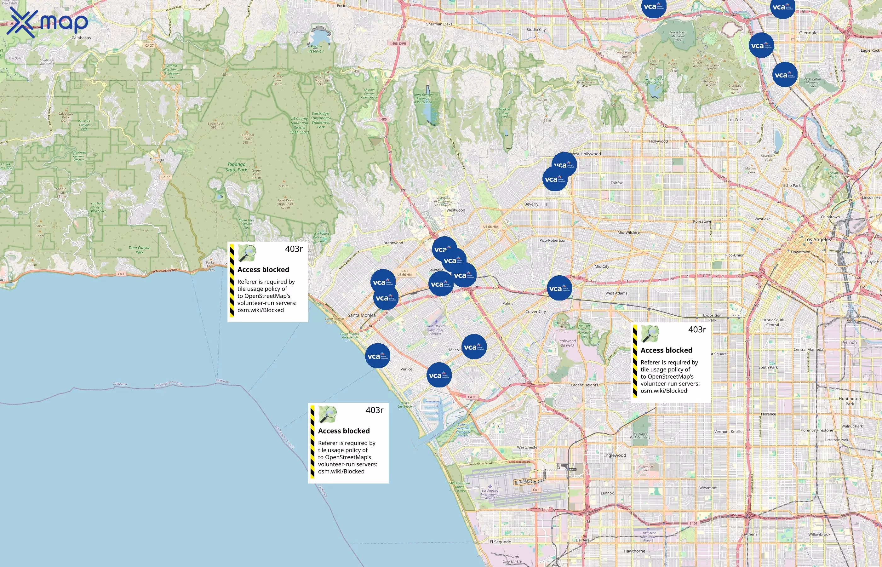Image resolution: width=882 pixels, height=567 pixels.
Task: Click the Topanga State Park label
Action: tap(236, 167)
